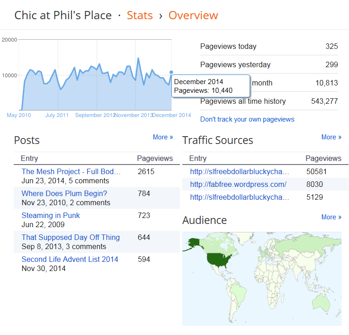
Task: Open More link in Traffic Sources section
Action: (332, 137)
